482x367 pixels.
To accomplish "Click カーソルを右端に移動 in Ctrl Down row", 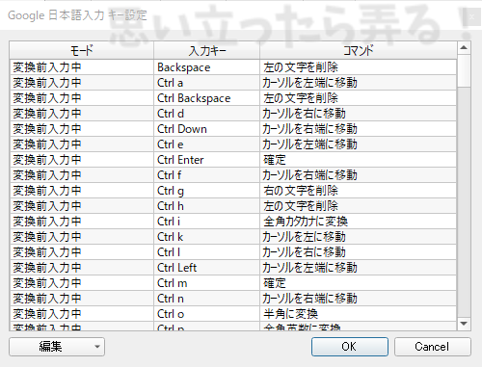I will pos(359,129).
